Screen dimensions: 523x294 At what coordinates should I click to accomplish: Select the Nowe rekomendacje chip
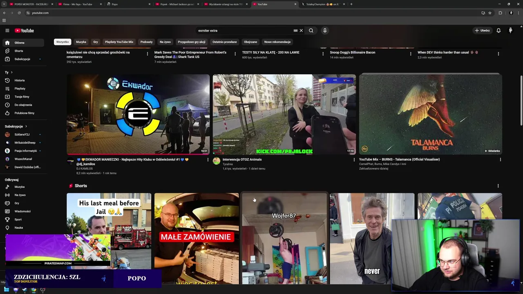tap(277, 42)
